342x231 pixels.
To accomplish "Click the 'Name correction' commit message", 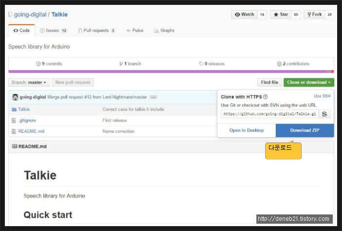I will tap(118, 131).
